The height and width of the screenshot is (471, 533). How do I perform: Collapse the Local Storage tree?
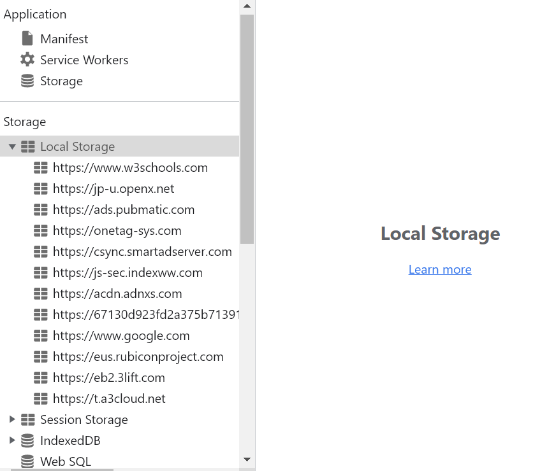pyautogui.click(x=12, y=146)
